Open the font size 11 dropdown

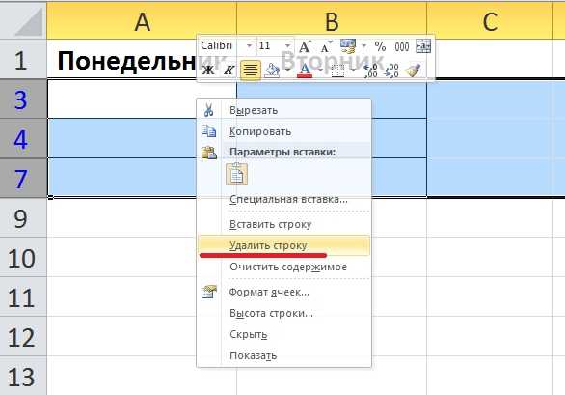click(287, 46)
